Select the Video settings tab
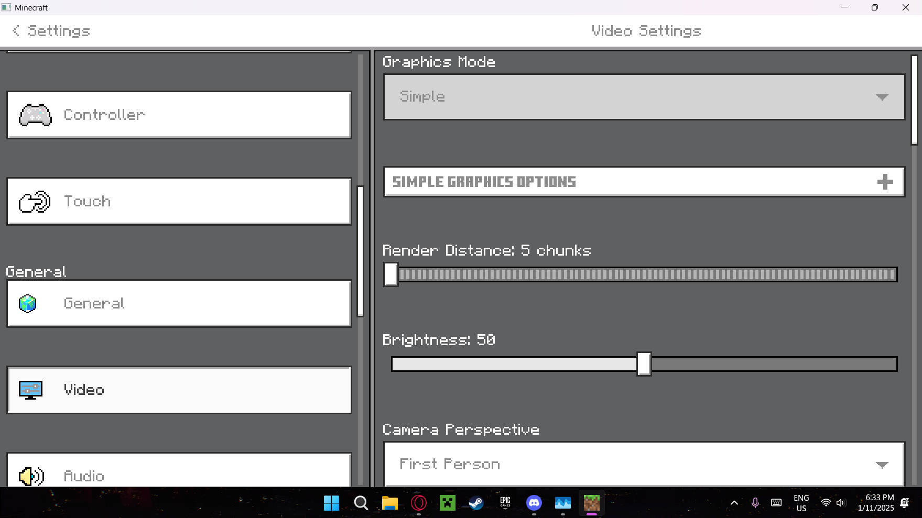This screenshot has width=922, height=518. (179, 390)
